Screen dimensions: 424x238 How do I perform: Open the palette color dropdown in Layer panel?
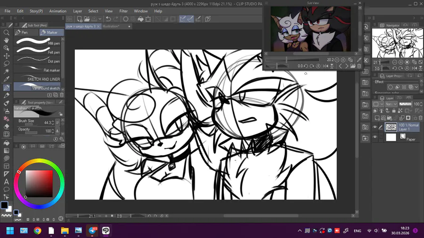(x=379, y=104)
